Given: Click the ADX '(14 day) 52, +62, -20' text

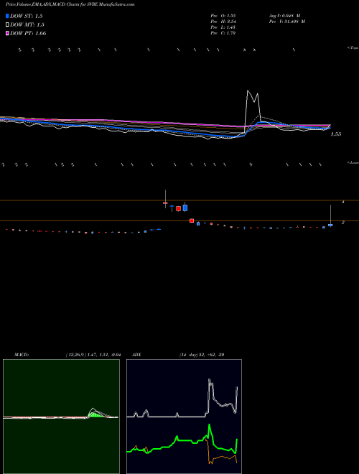Looking at the screenshot, I should [x=202, y=355].
